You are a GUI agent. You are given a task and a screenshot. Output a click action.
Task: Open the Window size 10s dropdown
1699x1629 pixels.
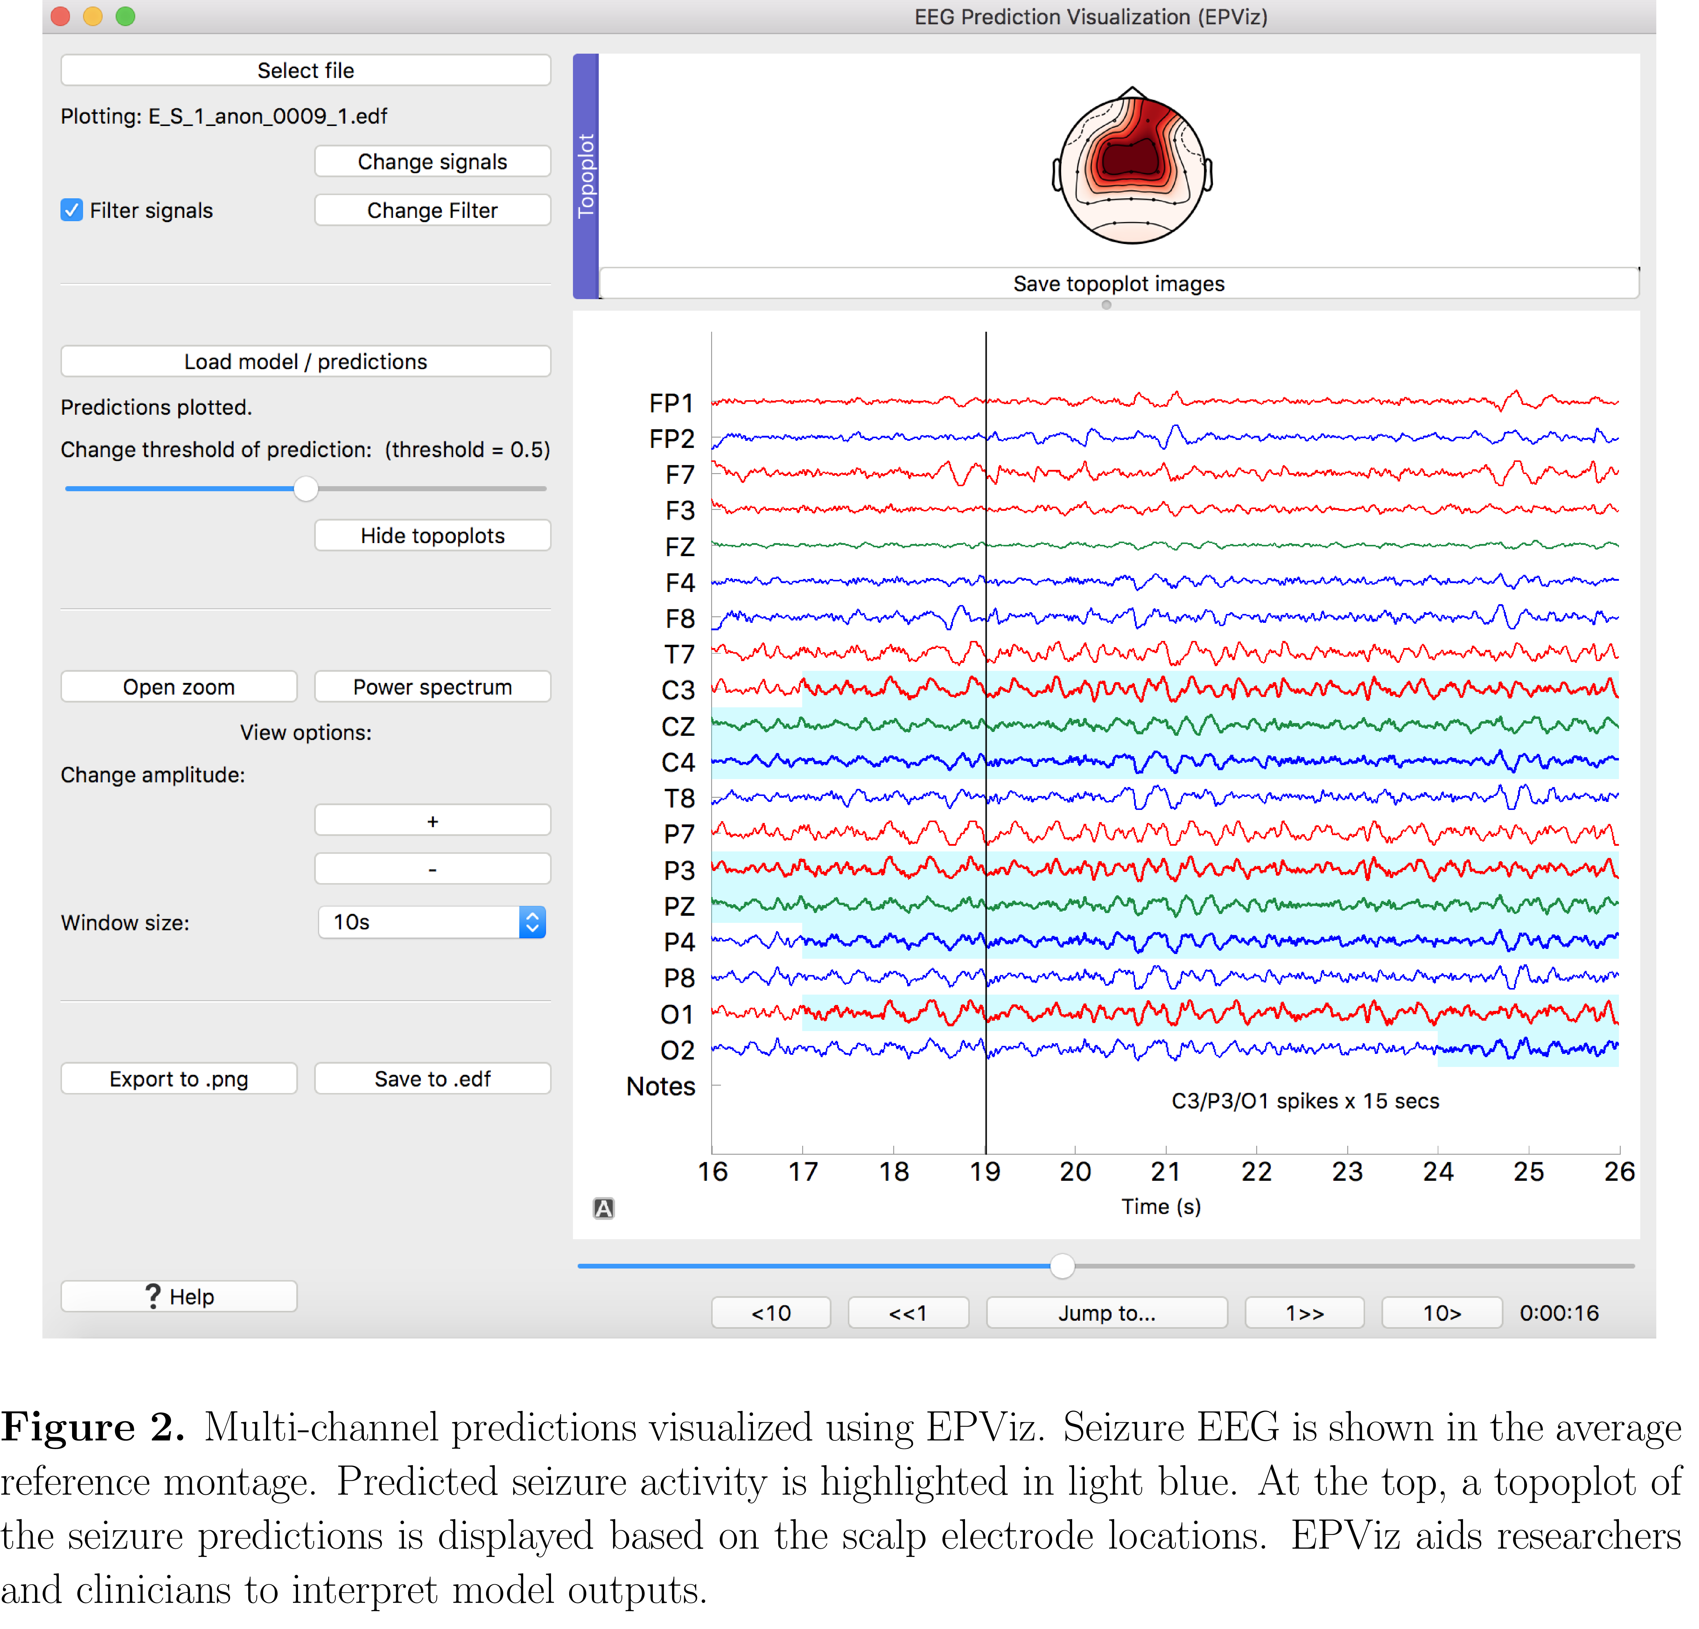click(x=432, y=922)
